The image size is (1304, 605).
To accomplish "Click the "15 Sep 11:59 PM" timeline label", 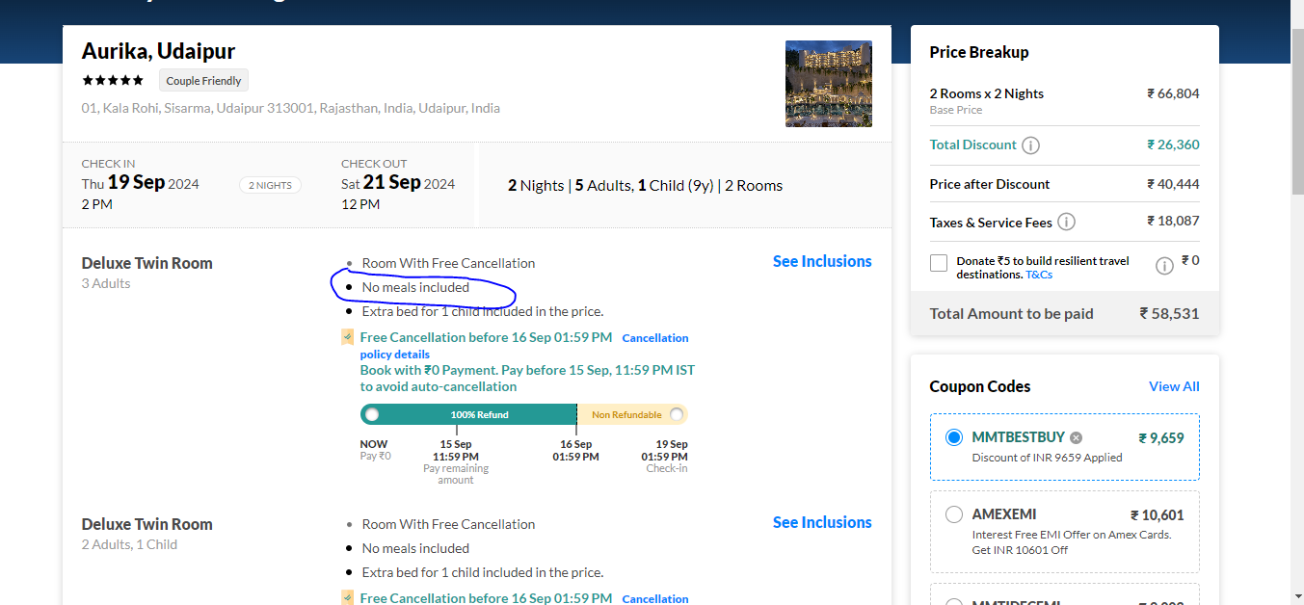I will [456, 450].
